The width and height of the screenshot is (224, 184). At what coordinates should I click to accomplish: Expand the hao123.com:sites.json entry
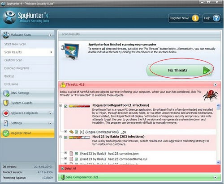pyautogui.click(x=65, y=153)
